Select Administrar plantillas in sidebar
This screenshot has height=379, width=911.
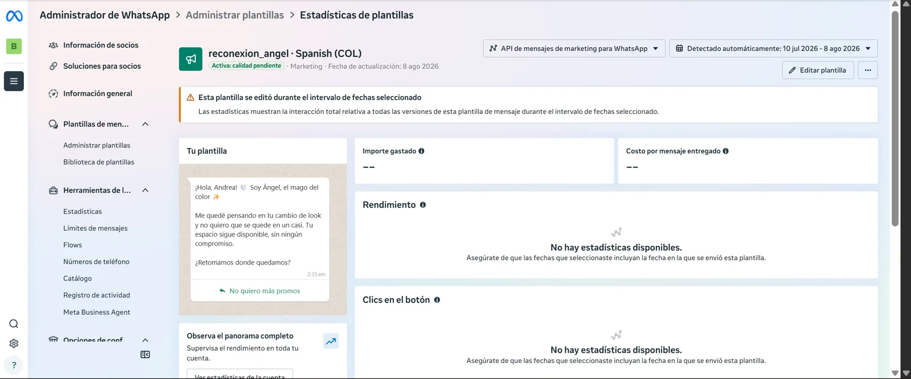click(97, 145)
